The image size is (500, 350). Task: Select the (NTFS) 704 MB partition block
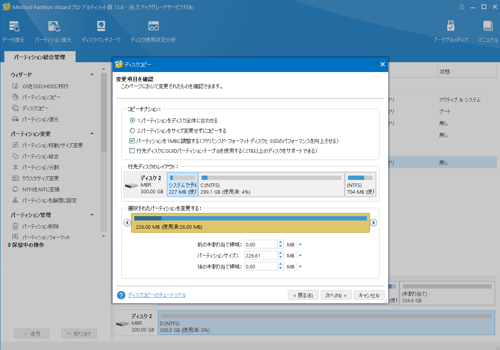(361, 184)
